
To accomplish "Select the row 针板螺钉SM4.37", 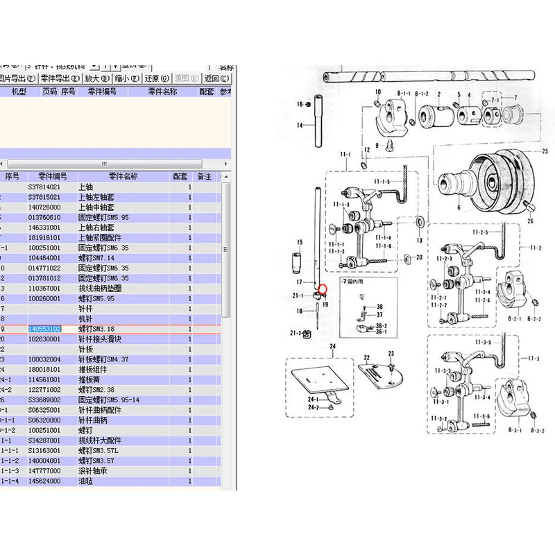I will (x=110, y=359).
